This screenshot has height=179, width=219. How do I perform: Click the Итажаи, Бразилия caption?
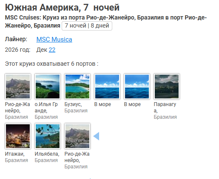[17, 157]
